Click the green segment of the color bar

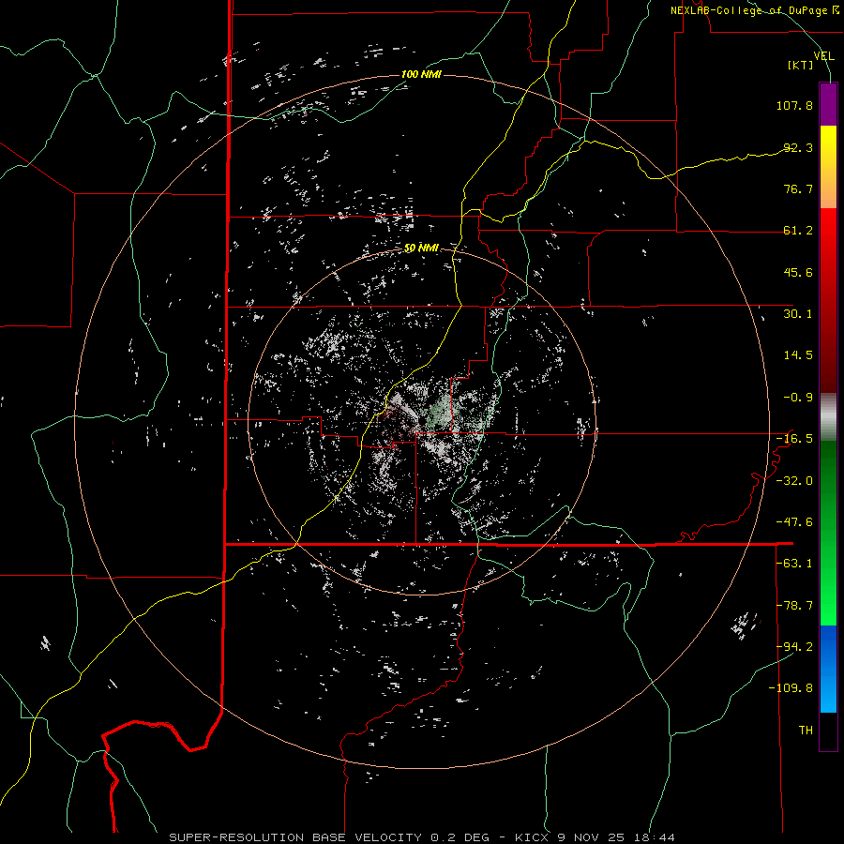pyautogui.click(x=828, y=533)
